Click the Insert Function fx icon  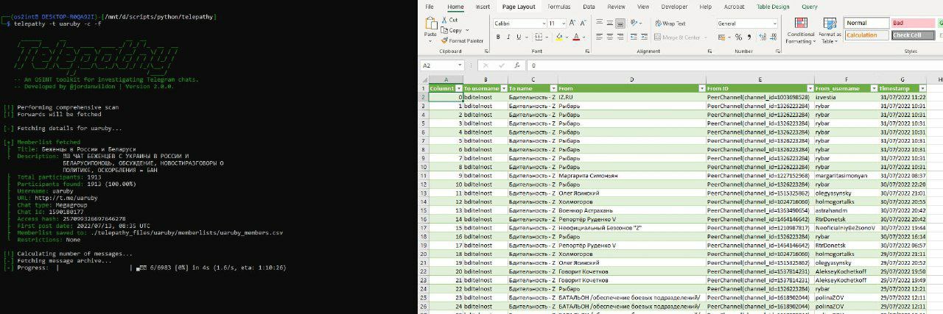[x=517, y=65]
